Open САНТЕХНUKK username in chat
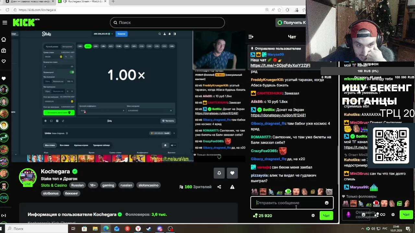Viewport: 415px width, 233px height. point(269,93)
